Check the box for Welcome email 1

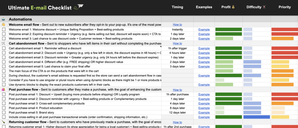pos(4,29)
